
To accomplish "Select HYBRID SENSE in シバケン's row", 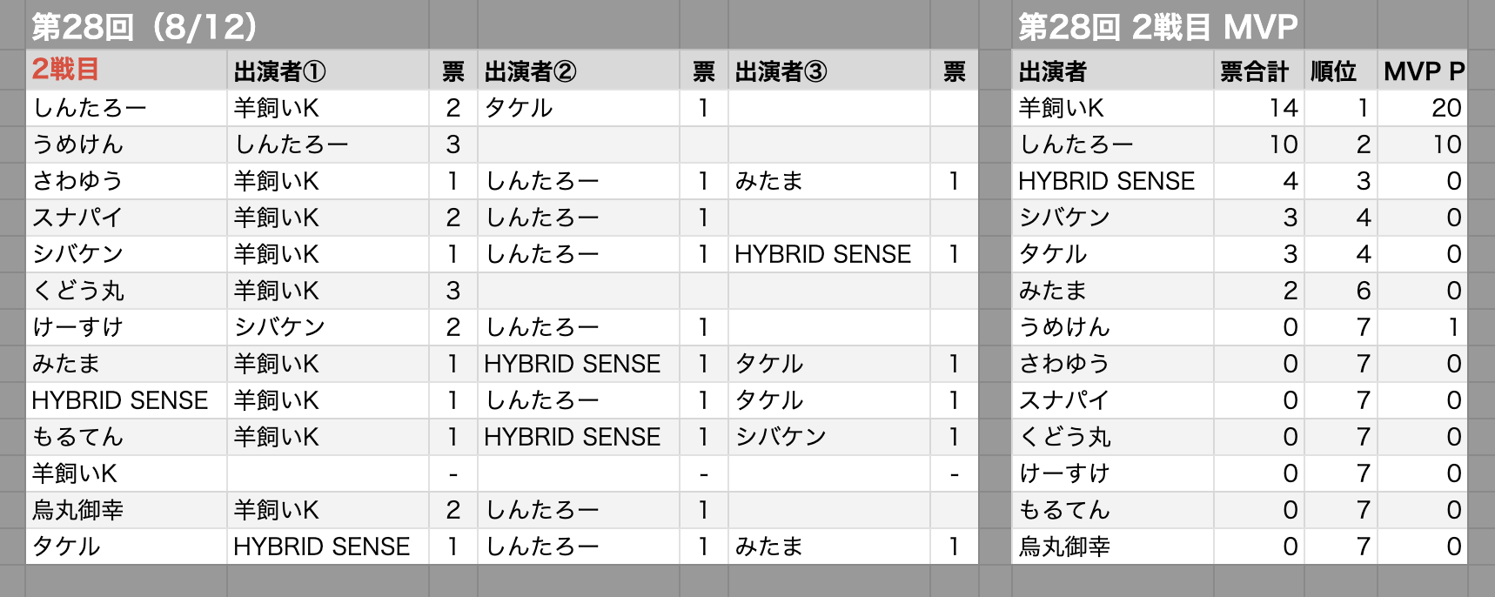I will [829, 254].
